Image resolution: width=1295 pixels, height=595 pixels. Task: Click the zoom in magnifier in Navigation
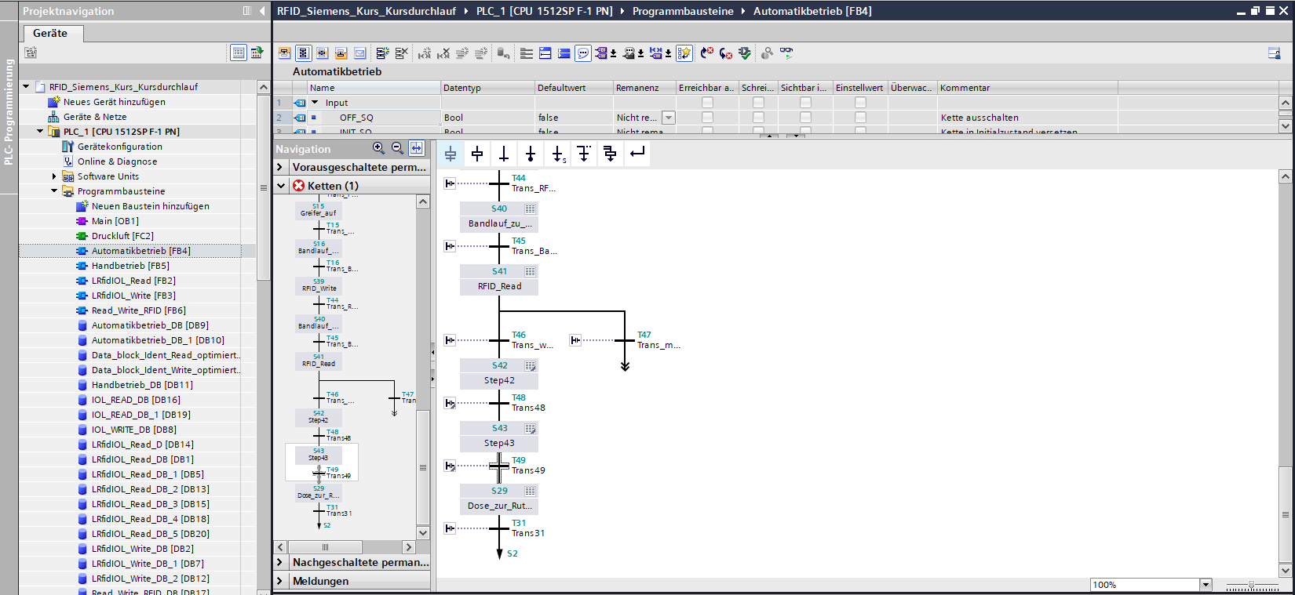pyautogui.click(x=378, y=148)
